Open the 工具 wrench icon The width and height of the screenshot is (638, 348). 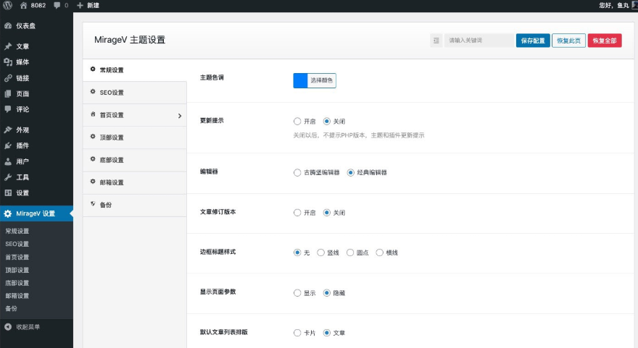(x=8, y=177)
